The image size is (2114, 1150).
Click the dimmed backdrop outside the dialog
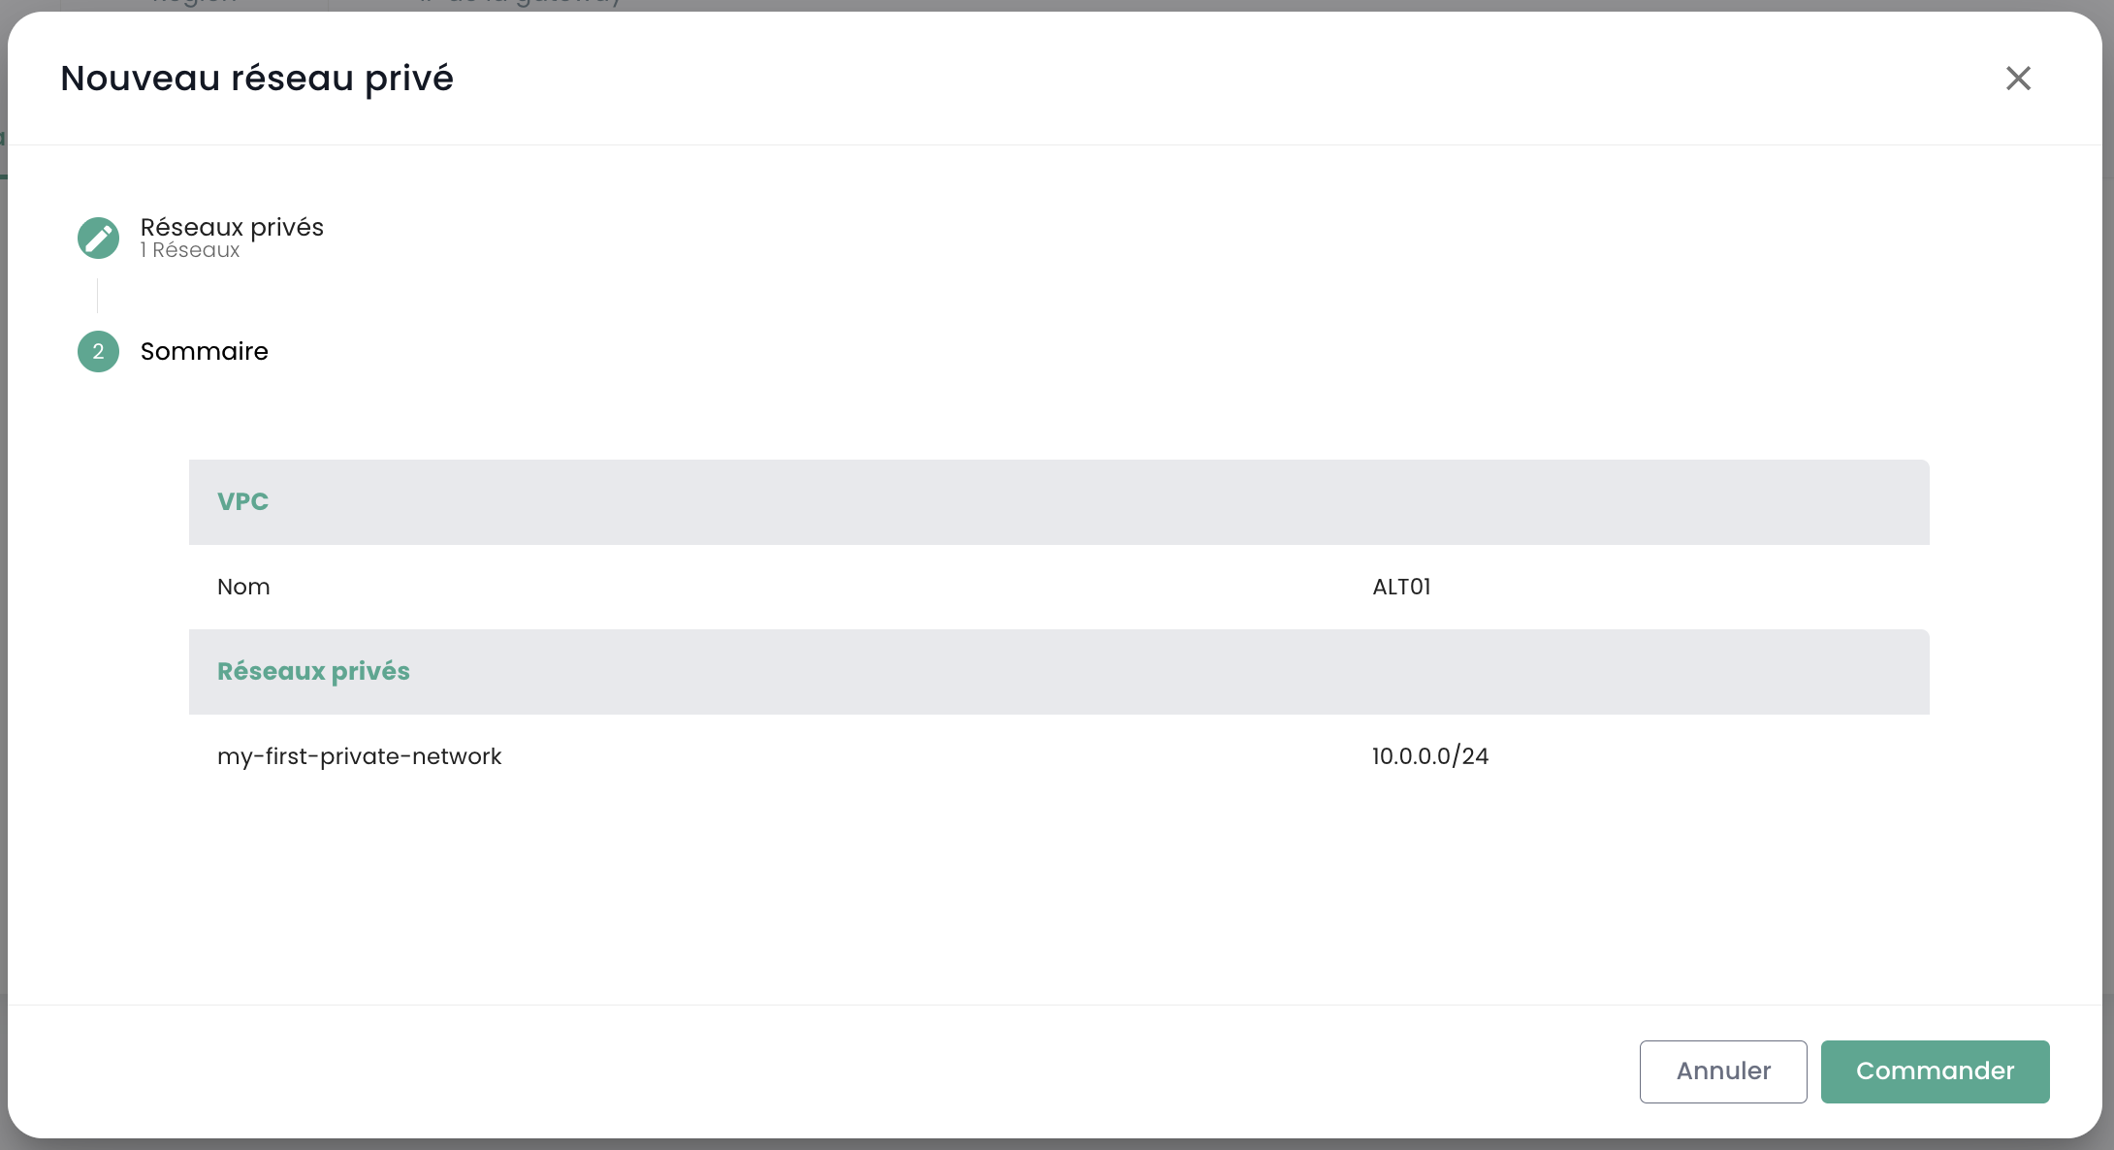pos(2108,582)
